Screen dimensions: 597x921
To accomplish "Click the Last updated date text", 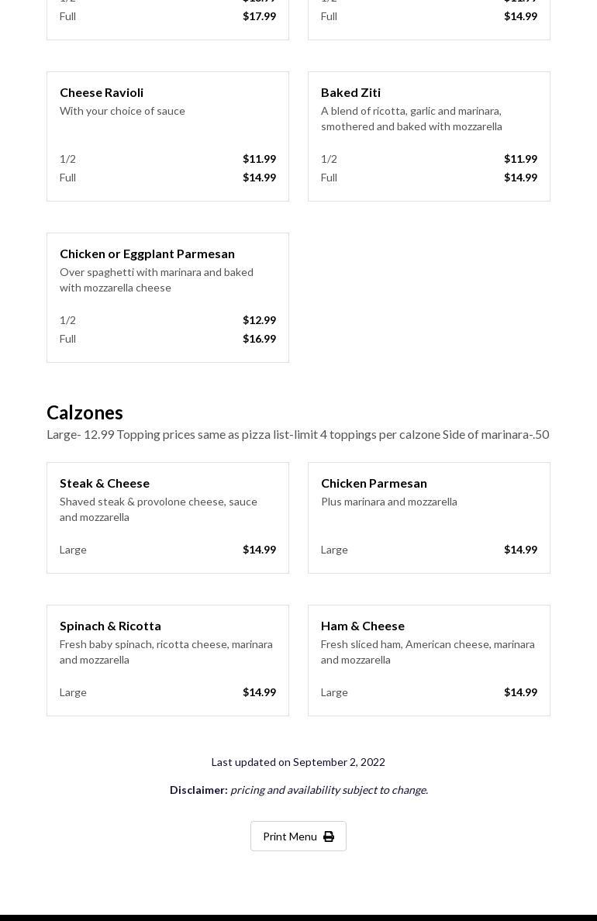I will [x=298, y=762].
